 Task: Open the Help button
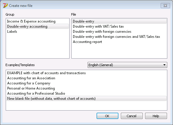pos(156,116)
